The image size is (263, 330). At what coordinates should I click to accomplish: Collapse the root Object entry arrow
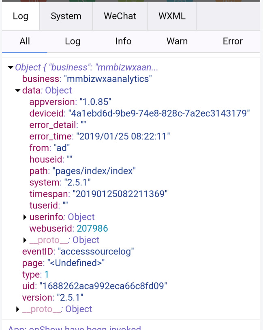(11, 67)
